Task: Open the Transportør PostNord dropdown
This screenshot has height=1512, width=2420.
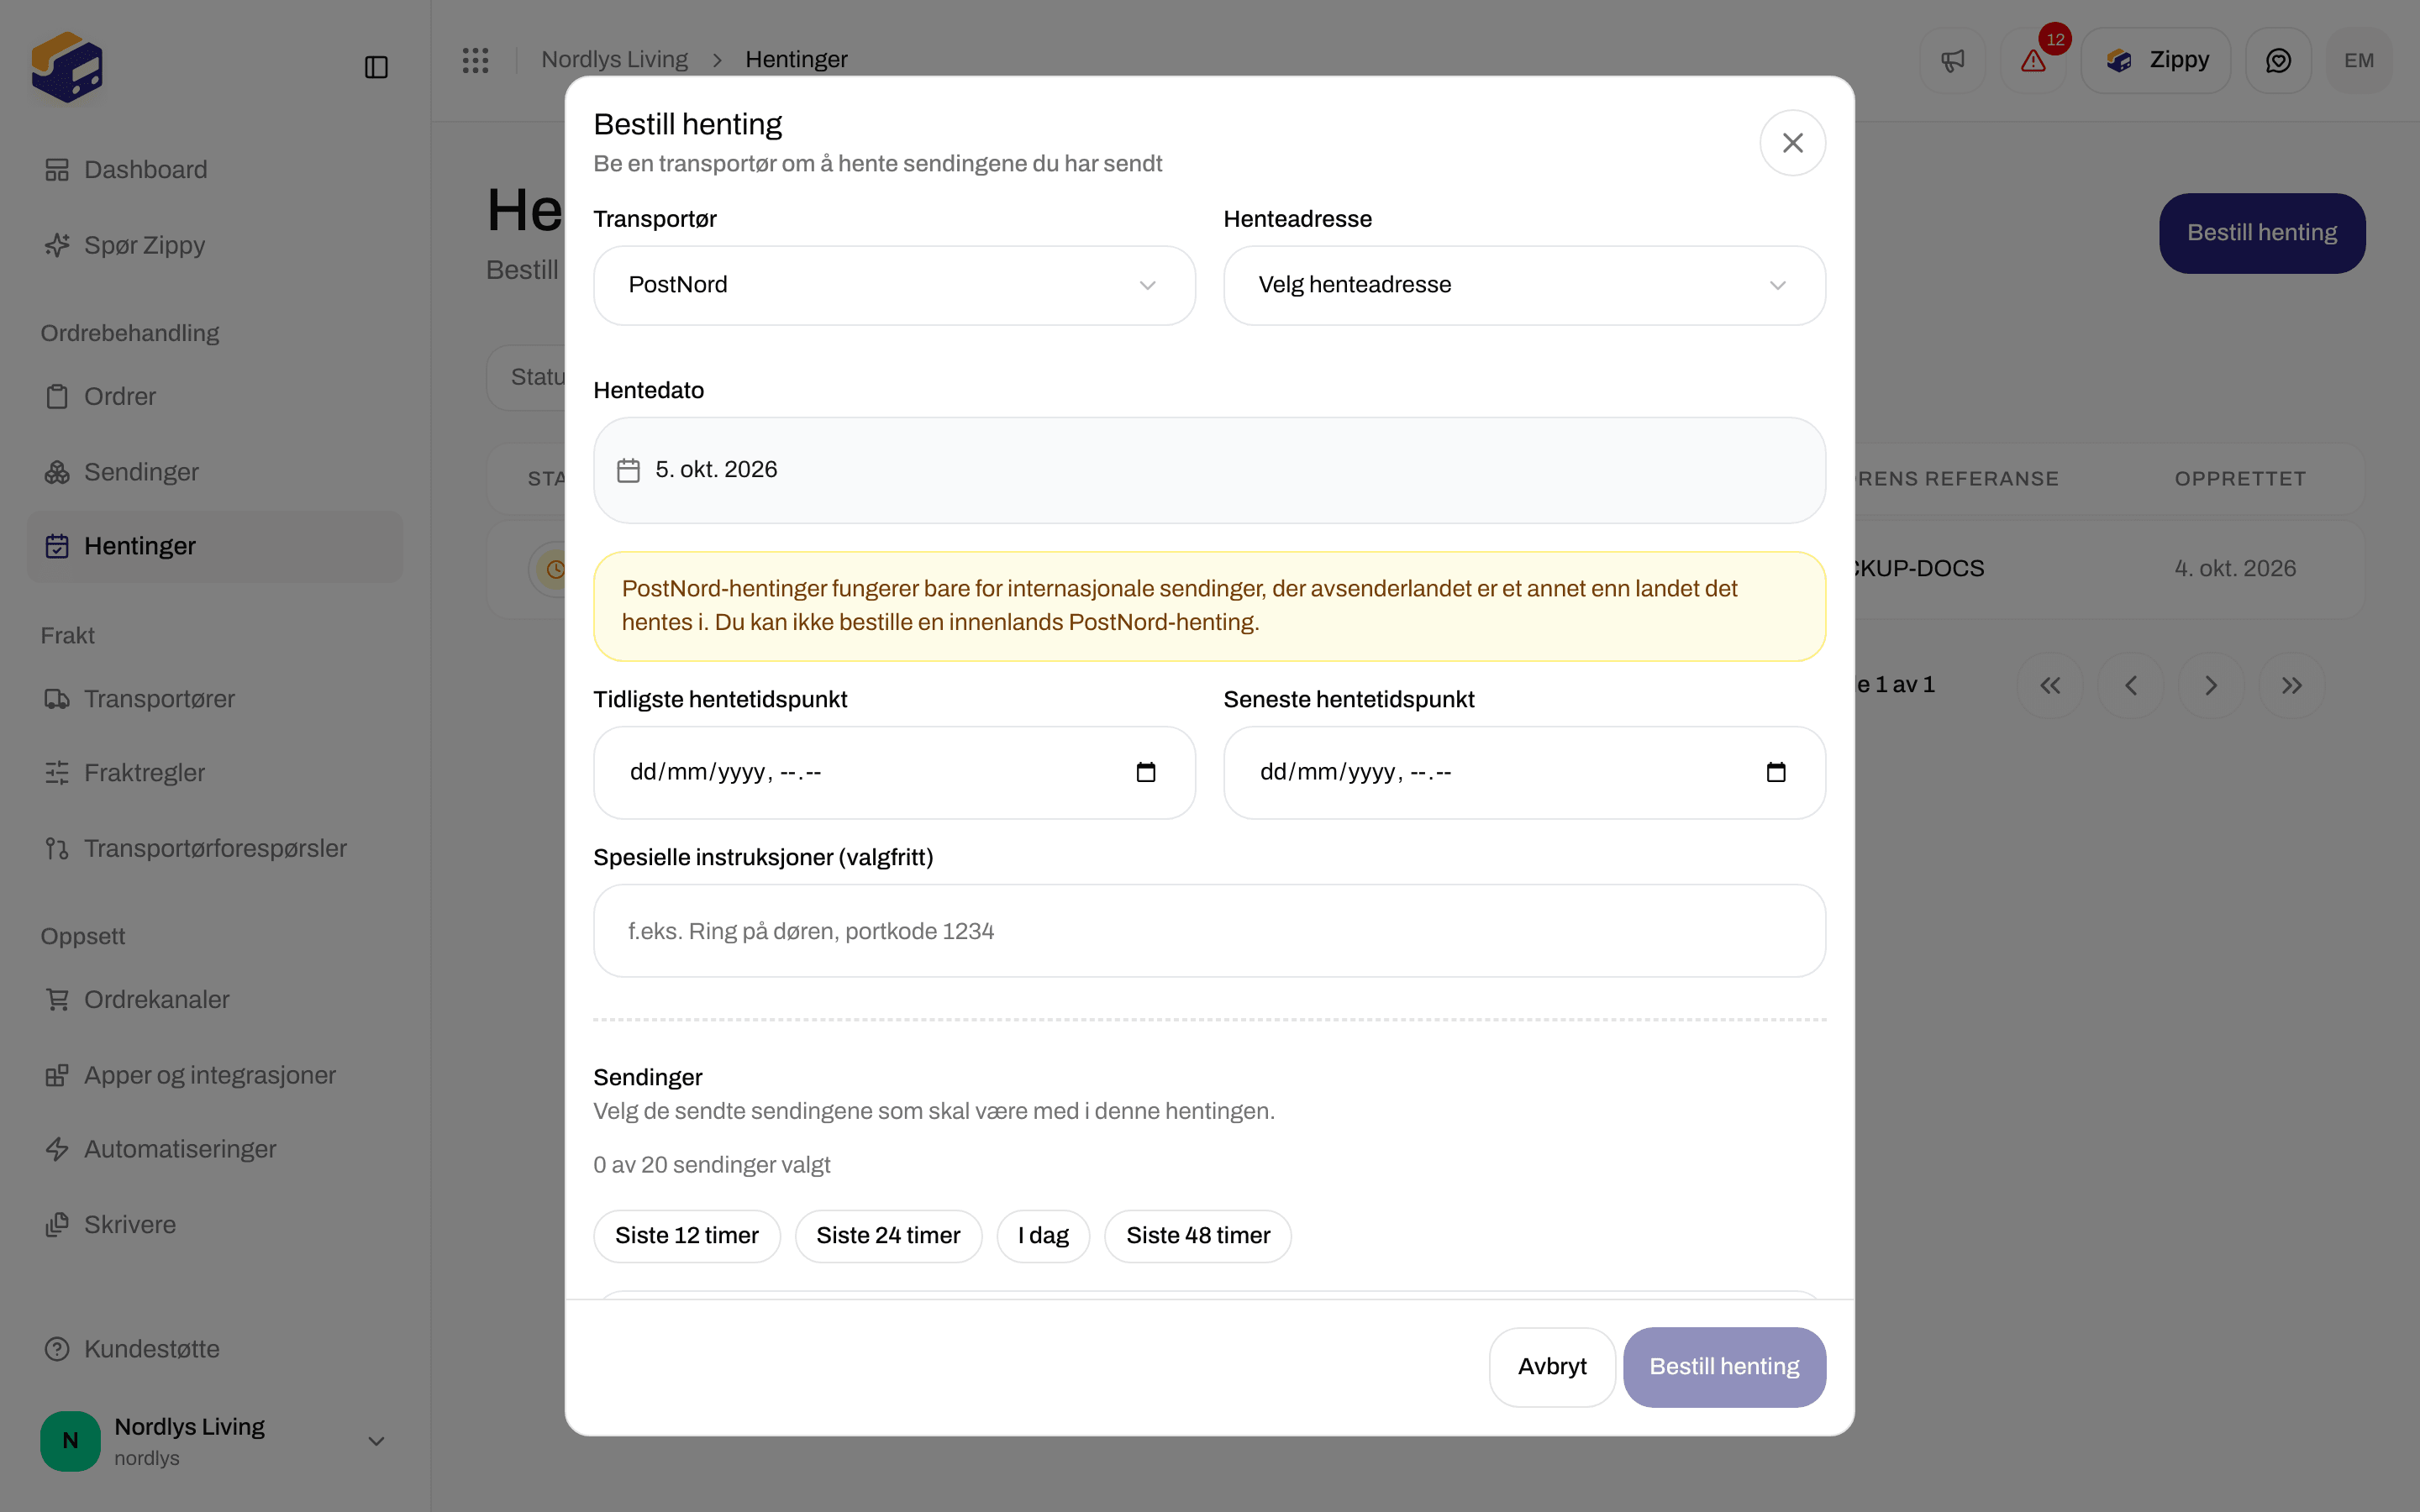Action: 894,285
